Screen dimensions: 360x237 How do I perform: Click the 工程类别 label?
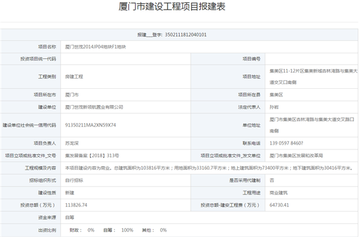pyautogui.click(x=47, y=76)
